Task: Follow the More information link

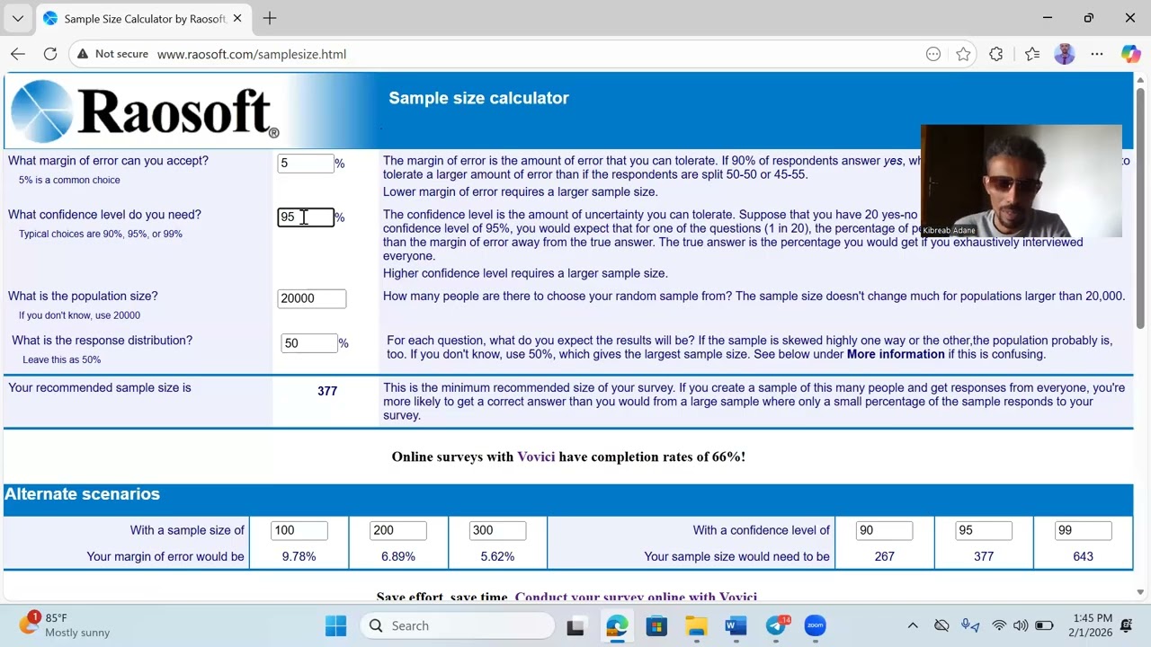Action: pyautogui.click(x=896, y=354)
